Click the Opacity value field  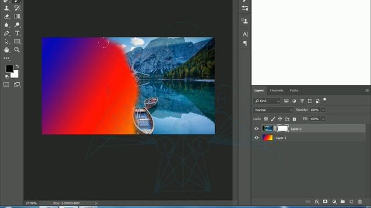315,110
